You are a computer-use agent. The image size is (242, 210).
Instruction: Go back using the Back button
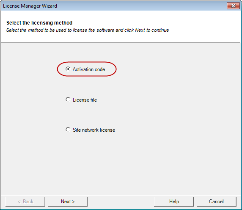25,202
